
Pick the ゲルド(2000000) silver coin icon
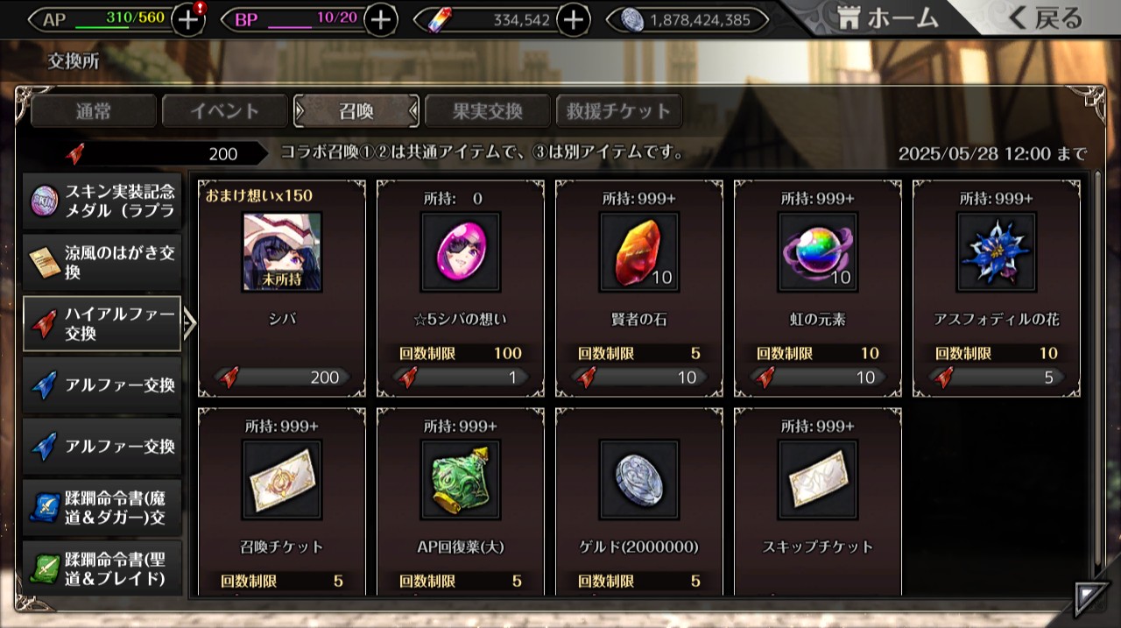tap(639, 480)
